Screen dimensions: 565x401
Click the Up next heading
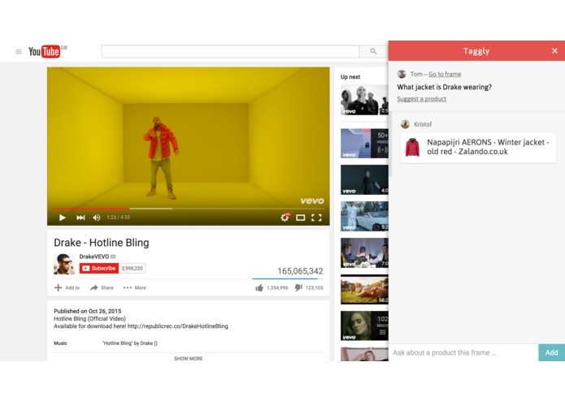click(x=350, y=77)
